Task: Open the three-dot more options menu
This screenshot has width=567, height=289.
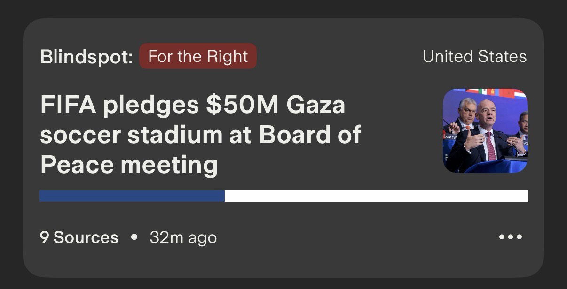Action: [511, 237]
